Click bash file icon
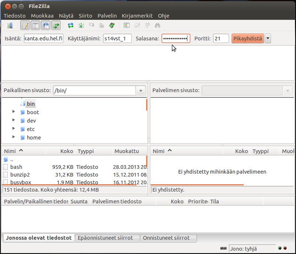296x254 pixels. pyautogui.click(x=6, y=167)
